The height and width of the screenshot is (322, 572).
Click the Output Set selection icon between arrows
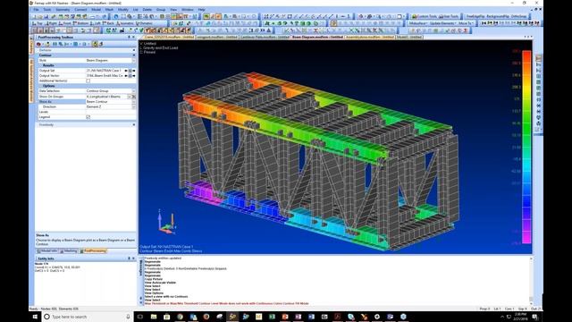click(130, 71)
